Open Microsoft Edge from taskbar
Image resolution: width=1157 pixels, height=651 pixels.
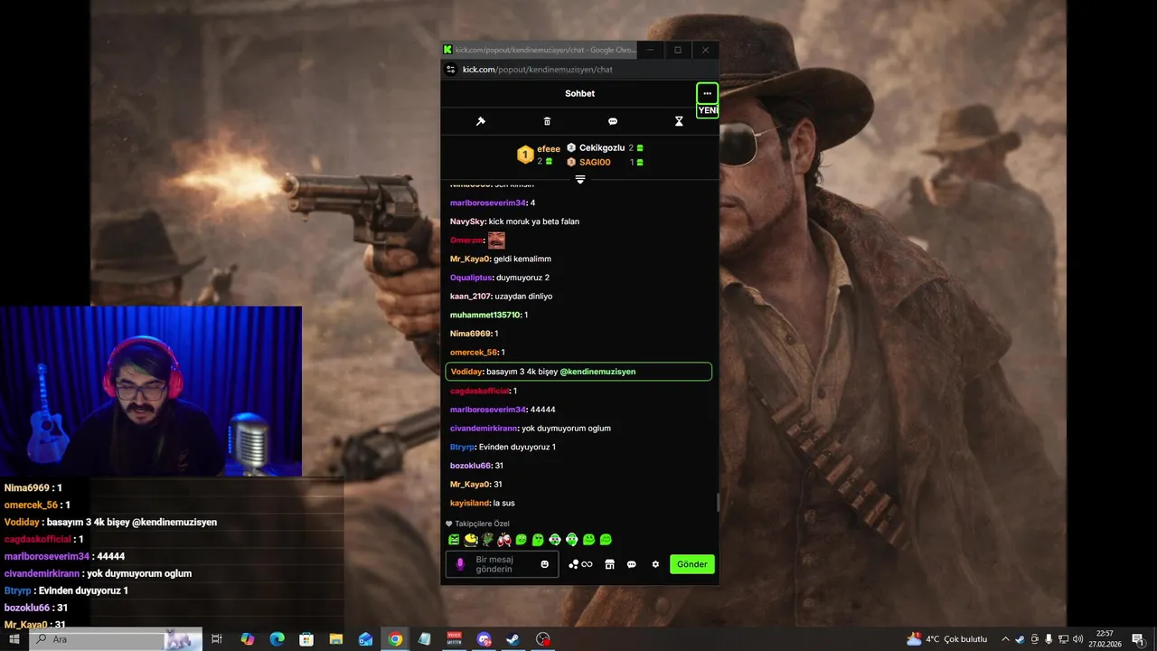pyautogui.click(x=277, y=639)
